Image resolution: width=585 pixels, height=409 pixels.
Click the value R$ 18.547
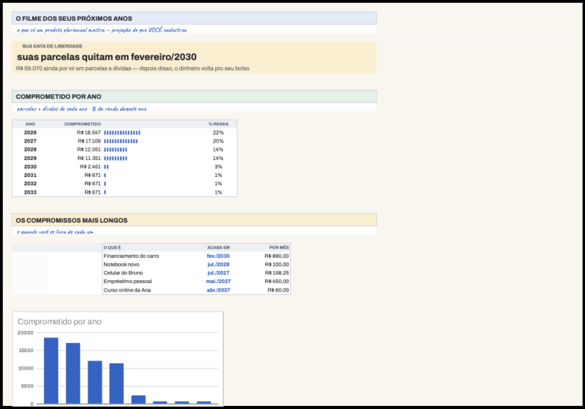[89, 132]
